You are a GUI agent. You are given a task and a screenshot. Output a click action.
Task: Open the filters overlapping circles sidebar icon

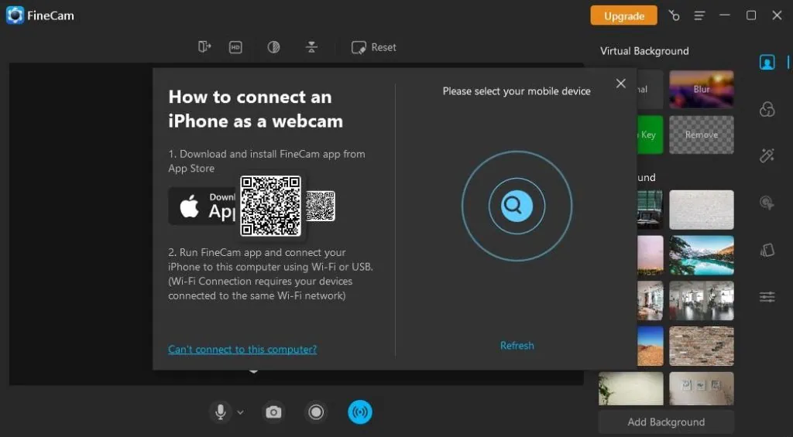pyautogui.click(x=767, y=108)
